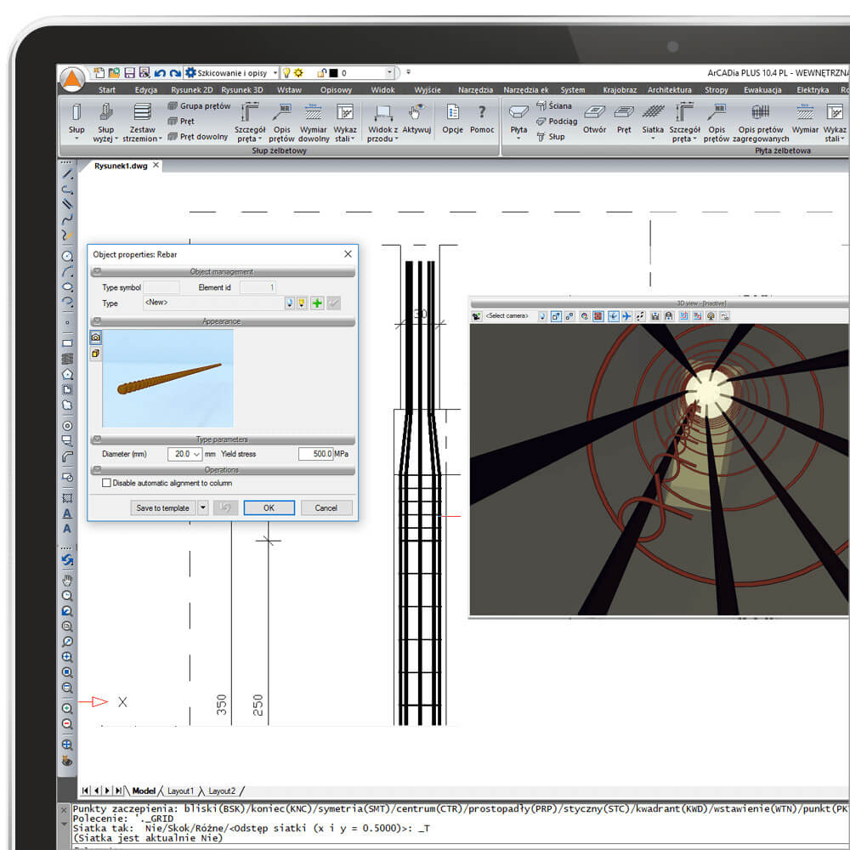
Task: Click the Save to template button
Action: (x=162, y=508)
